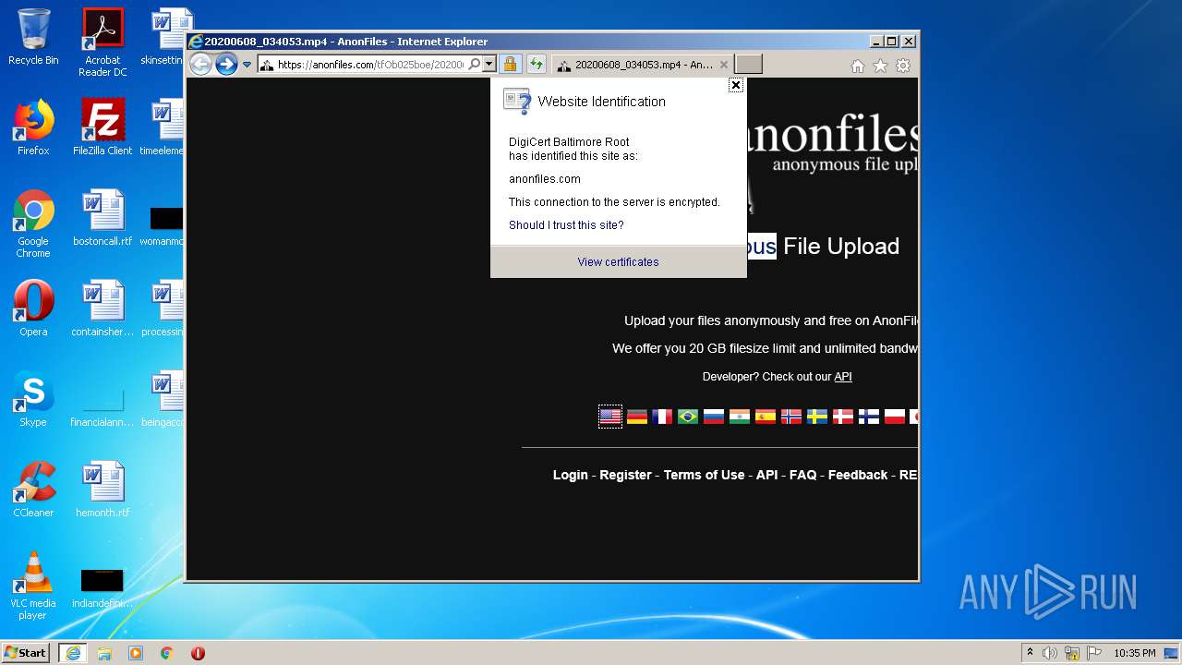1182x665 pixels.
Task: Select the Finnish flag language
Action: click(x=869, y=417)
